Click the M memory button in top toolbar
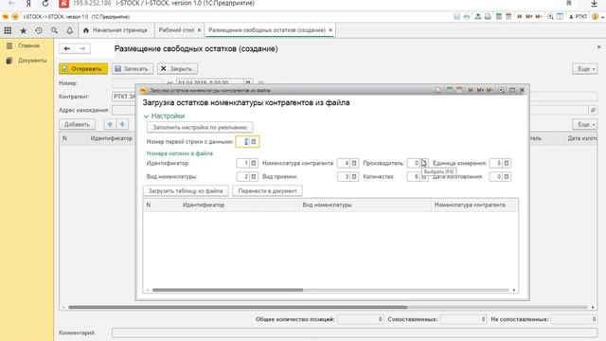The image size is (606, 341). coord(520,17)
